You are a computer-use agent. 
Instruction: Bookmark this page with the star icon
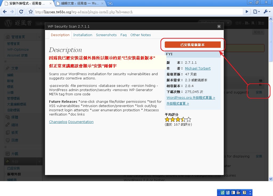tap(31, 12)
